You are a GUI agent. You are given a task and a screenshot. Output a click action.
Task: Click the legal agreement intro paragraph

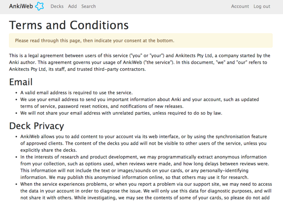click(x=140, y=63)
